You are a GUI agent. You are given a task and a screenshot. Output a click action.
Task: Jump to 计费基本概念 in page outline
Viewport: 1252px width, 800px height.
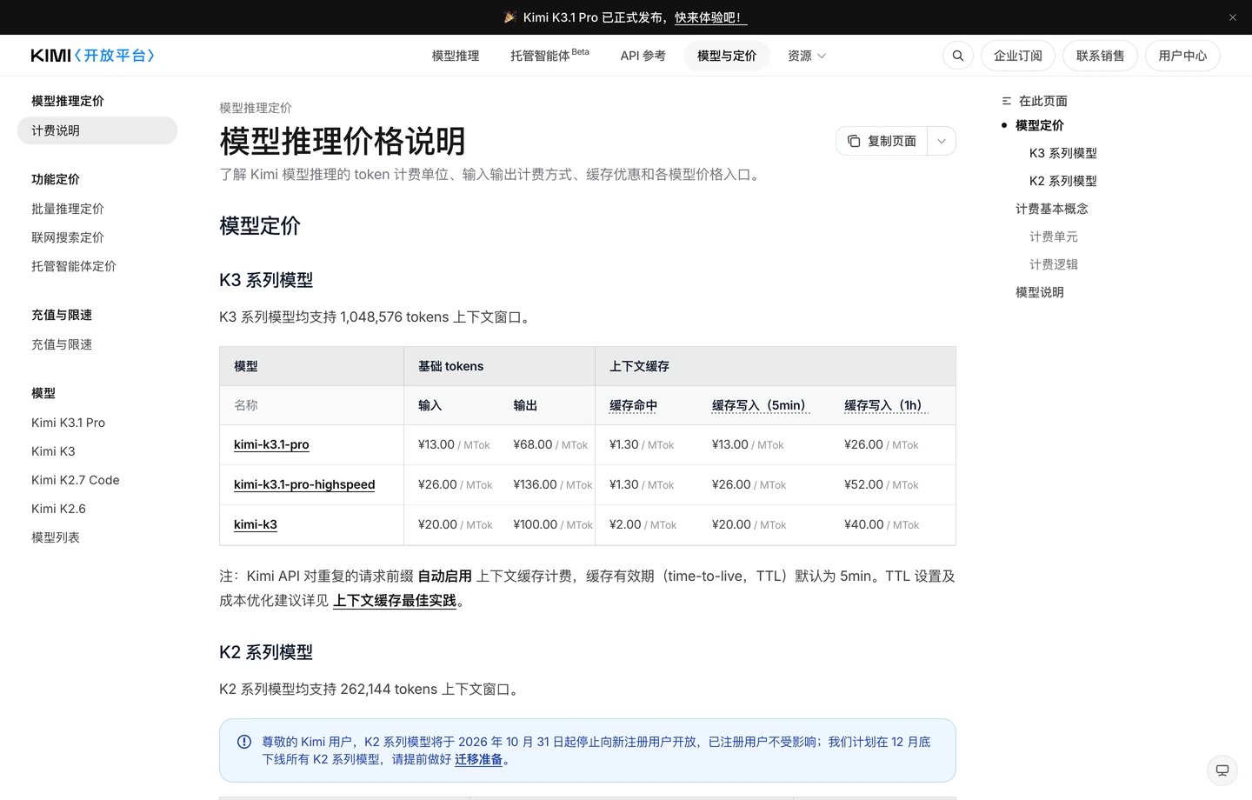coord(1052,209)
